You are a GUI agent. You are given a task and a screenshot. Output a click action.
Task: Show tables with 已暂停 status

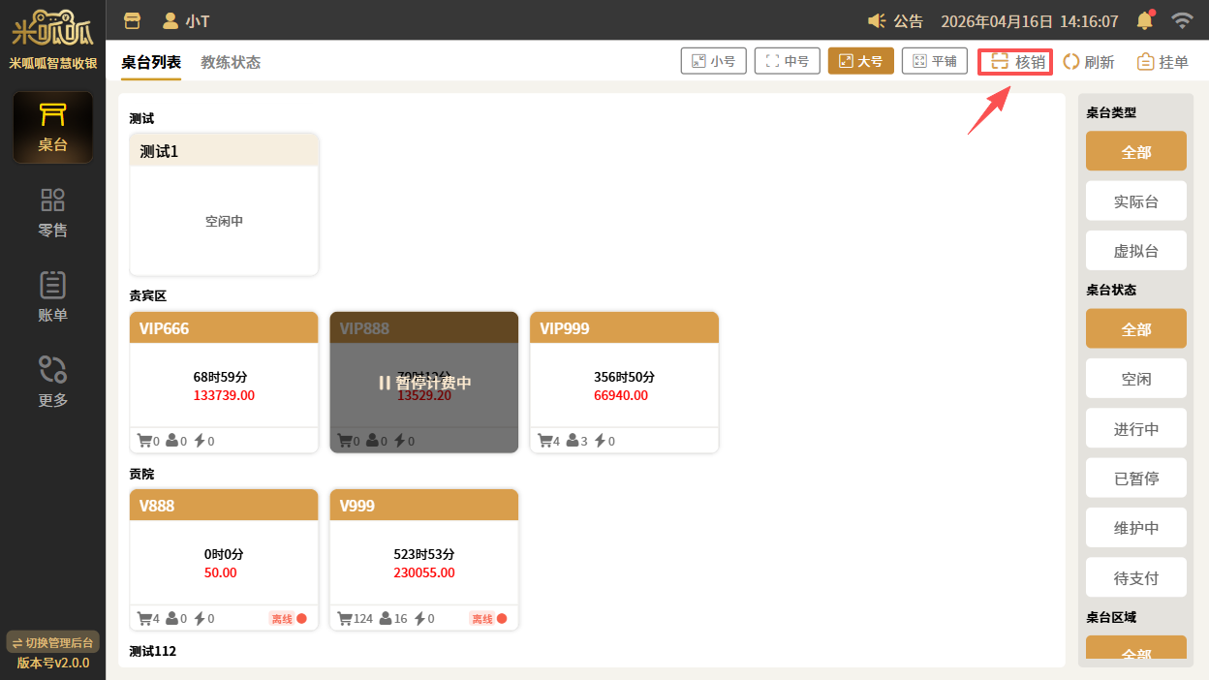click(1135, 479)
